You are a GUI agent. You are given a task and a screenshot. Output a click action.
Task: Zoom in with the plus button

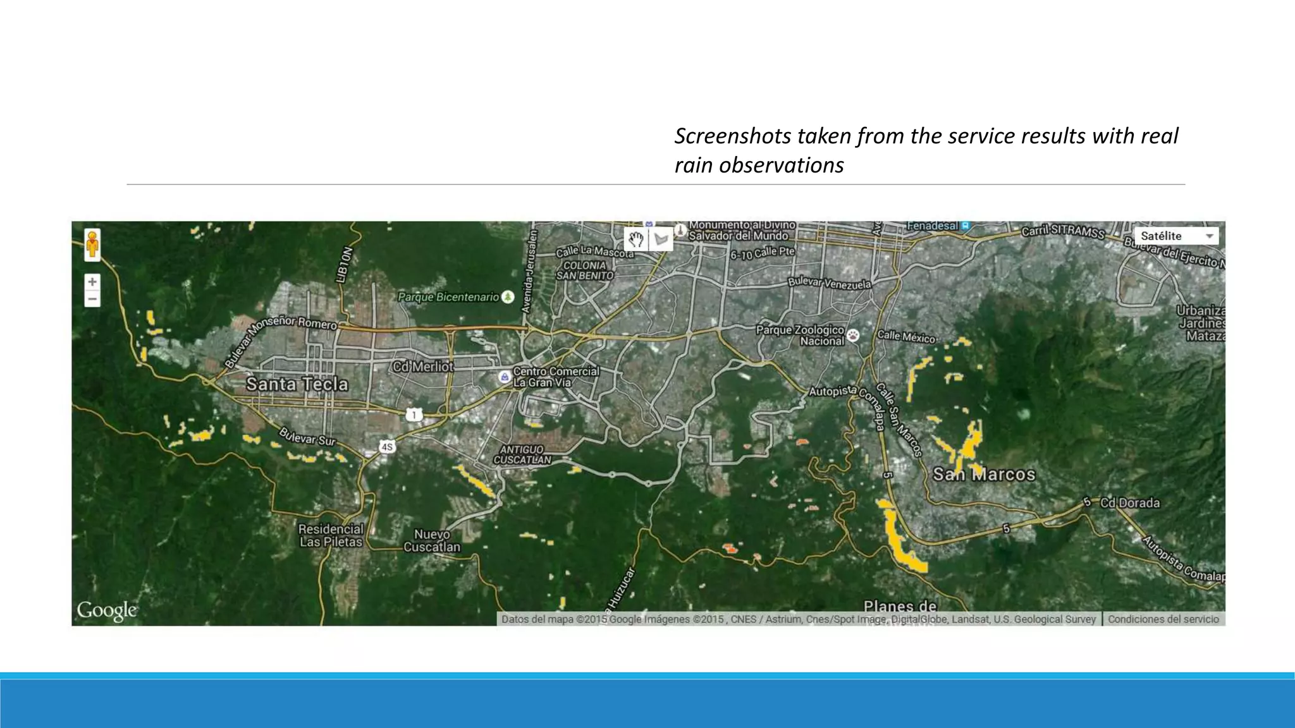(x=92, y=282)
